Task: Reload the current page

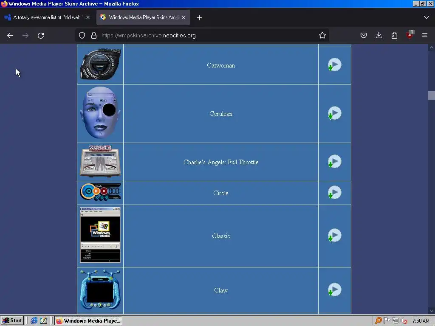Action: click(41, 36)
